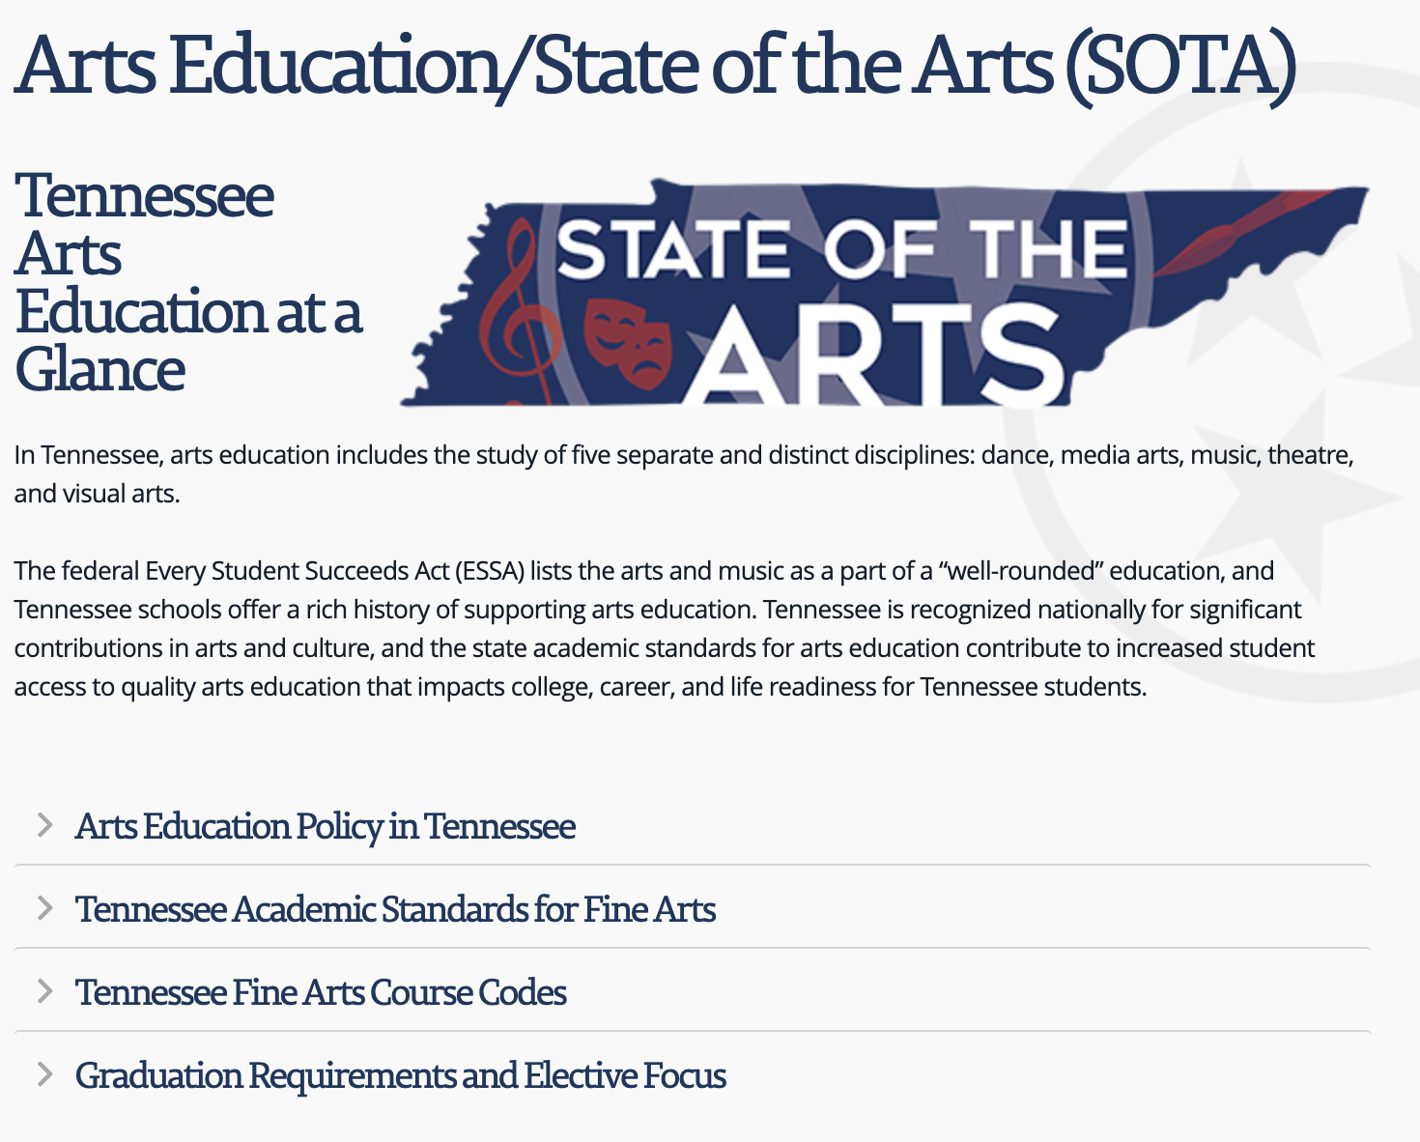Viewport: 1420px width, 1142px height.
Task: Click the STATE OF THE text in the logo
Action: (842, 248)
